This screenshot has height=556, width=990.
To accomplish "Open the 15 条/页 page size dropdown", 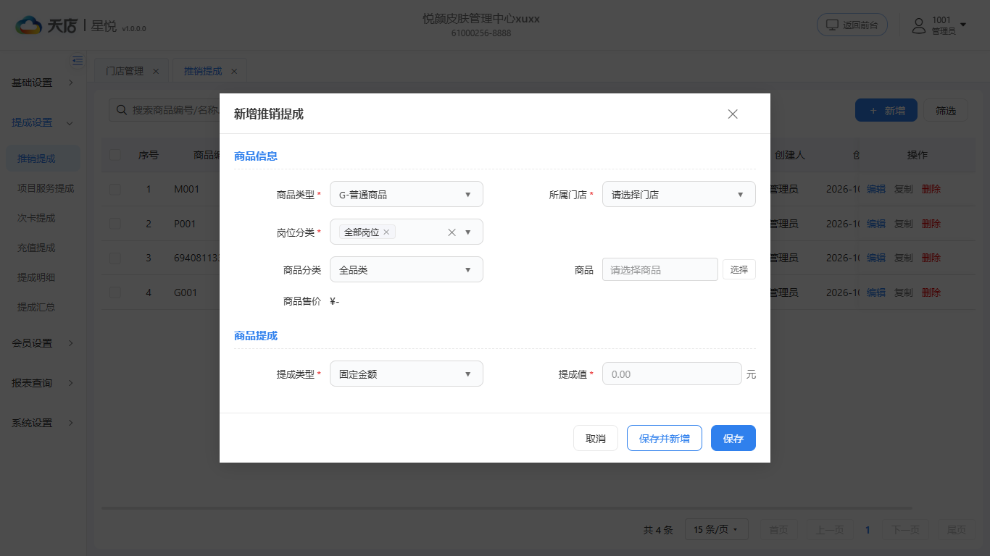I will click(x=716, y=530).
